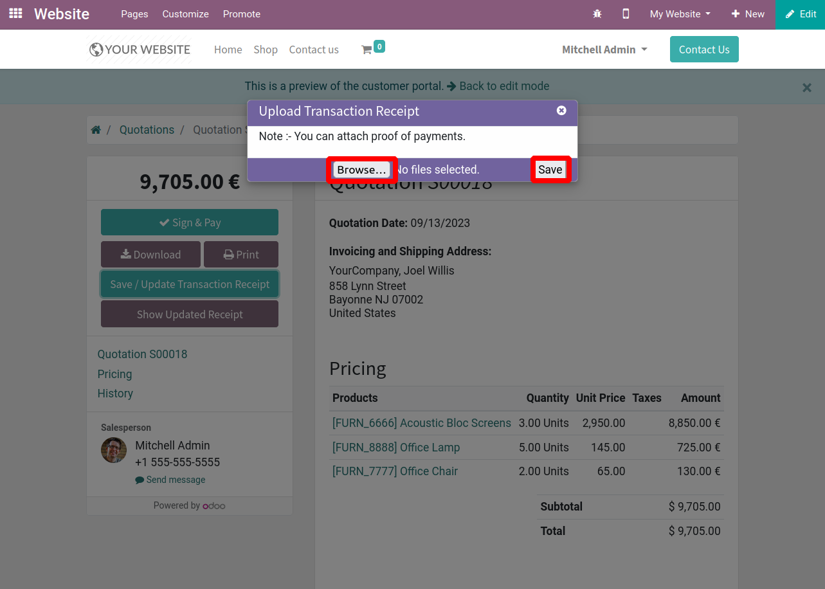Go to the Home page
Screen dimensions: 825x589
[x=228, y=50]
